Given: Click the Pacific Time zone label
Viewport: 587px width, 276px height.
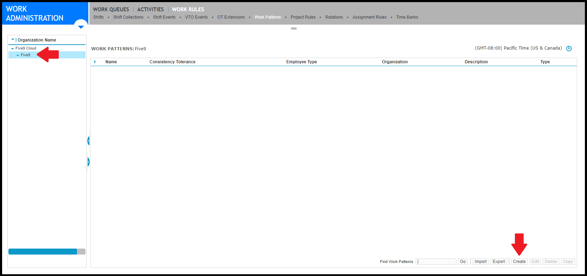Looking at the screenshot, I should click(x=518, y=48).
